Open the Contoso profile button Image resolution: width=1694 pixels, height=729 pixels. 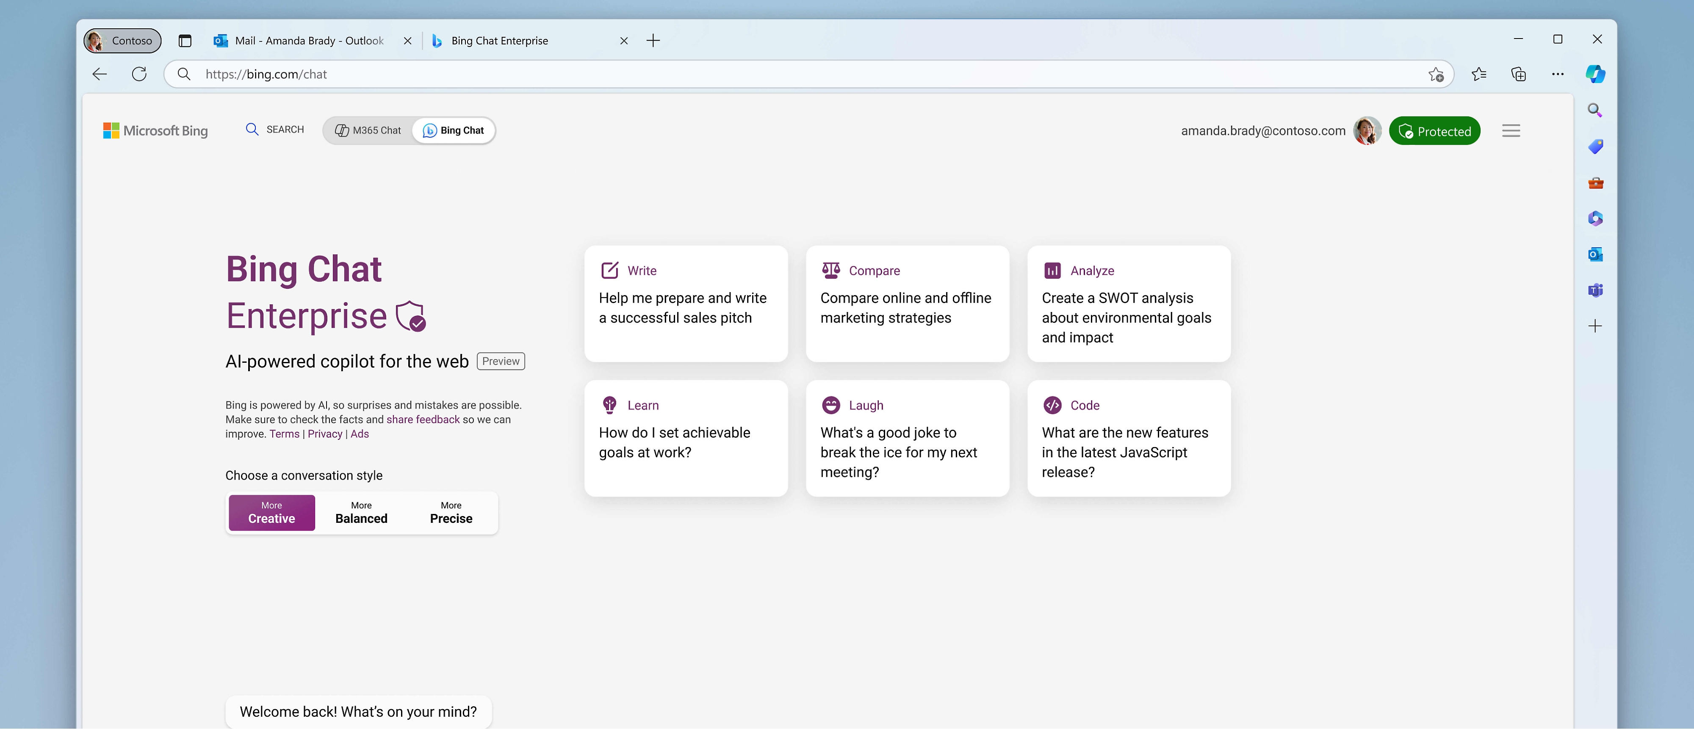coord(122,41)
